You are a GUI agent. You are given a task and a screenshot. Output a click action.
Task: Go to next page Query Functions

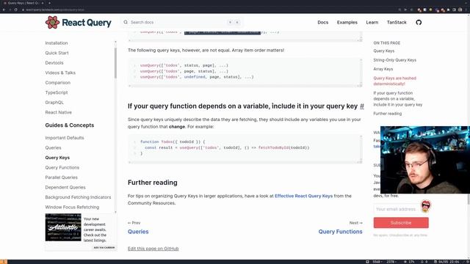click(340, 232)
